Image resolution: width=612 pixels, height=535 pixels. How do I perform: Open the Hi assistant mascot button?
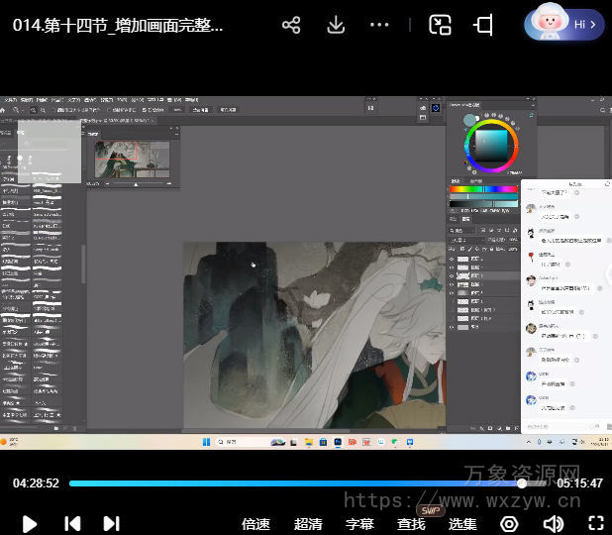pos(563,25)
